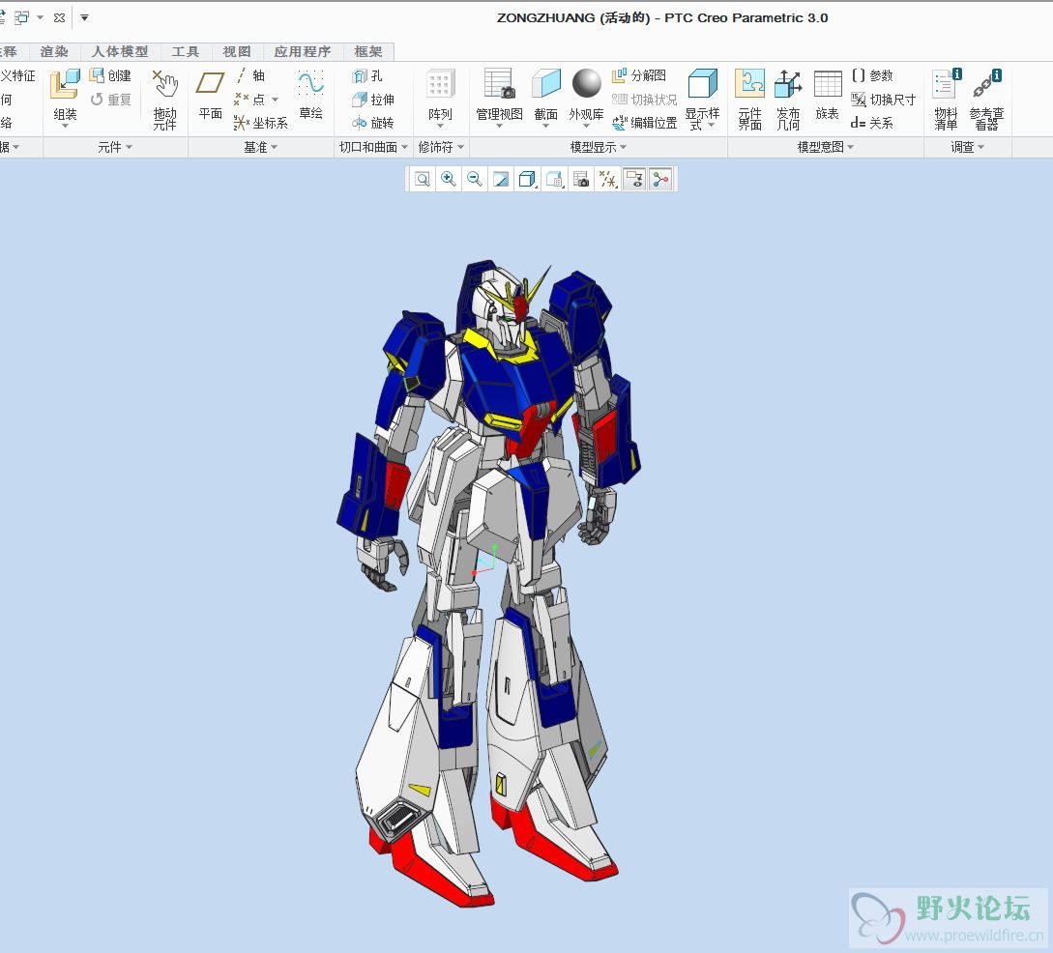Open the 族表 family table
The height and width of the screenshot is (953, 1053).
(x=828, y=96)
